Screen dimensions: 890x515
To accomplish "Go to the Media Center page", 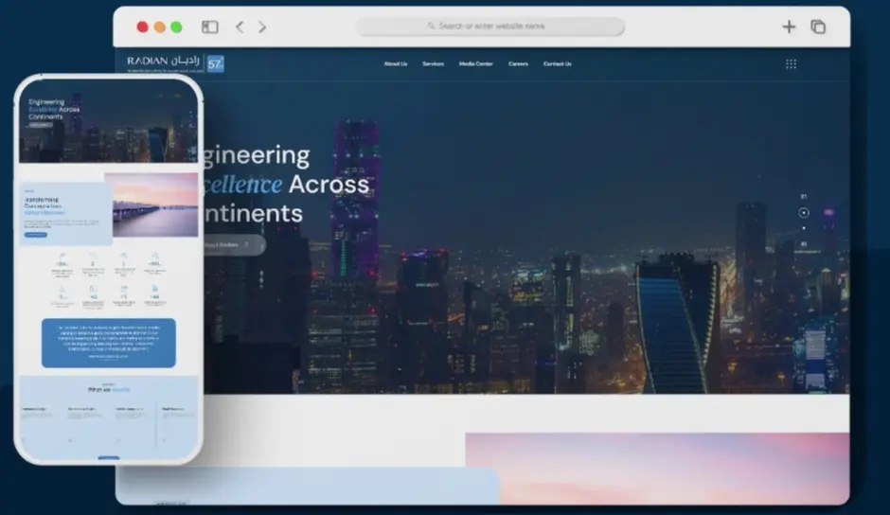I will pyautogui.click(x=476, y=64).
